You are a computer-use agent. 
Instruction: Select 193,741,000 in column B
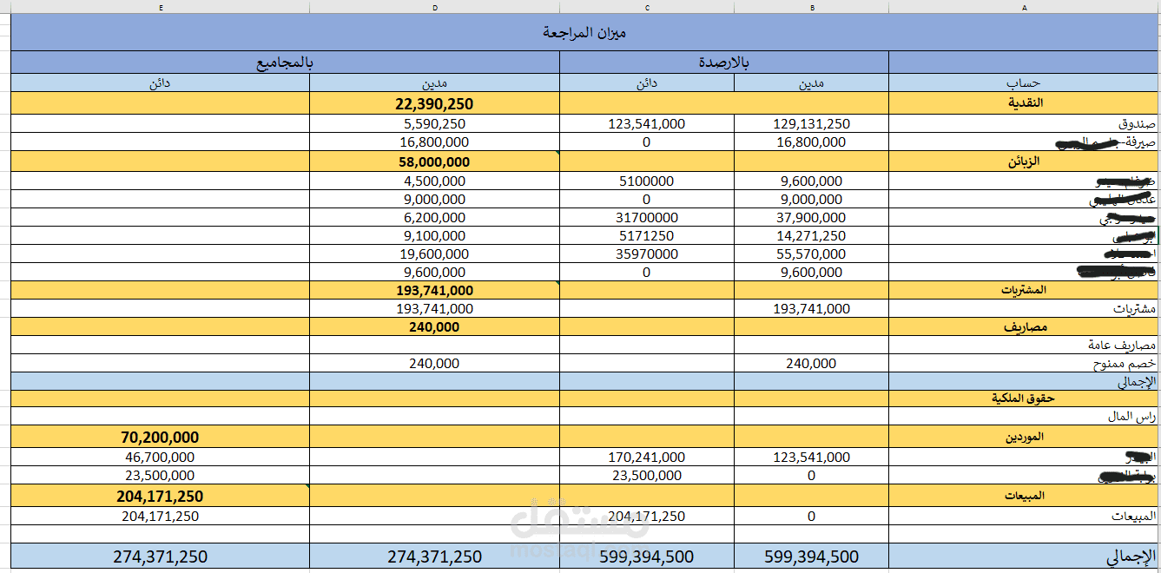coord(812,308)
